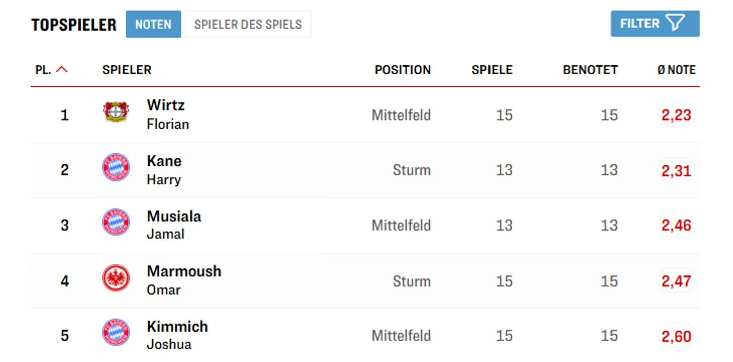Open Marmoush Omar player page
Screen dimensions: 733x362
(x=184, y=280)
